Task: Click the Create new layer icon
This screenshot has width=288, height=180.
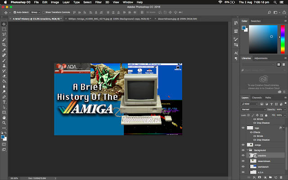Action: [x=276, y=177]
